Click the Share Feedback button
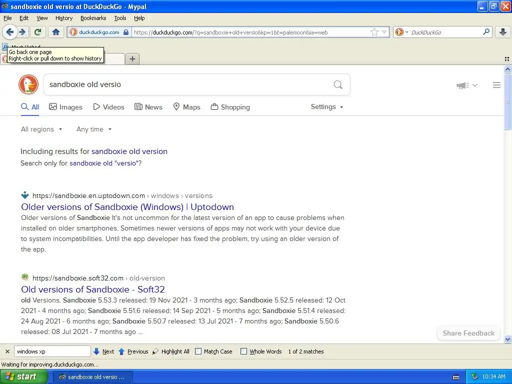Screen dimensions: 512x384 tap(468, 333)
